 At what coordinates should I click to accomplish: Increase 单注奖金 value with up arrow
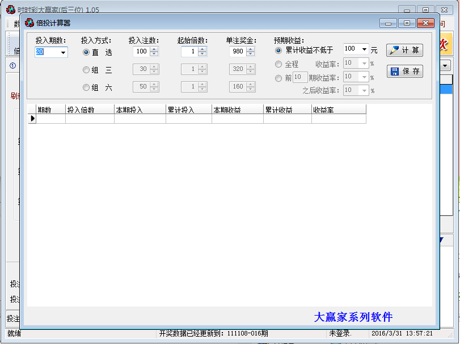[x=250, y=49]
